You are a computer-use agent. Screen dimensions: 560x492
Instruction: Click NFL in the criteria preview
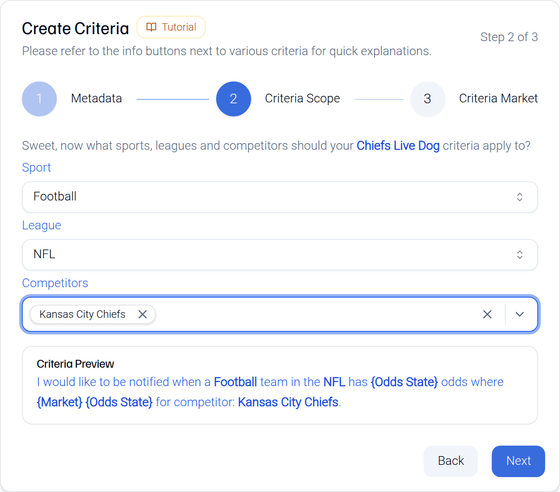pos(335,382)
